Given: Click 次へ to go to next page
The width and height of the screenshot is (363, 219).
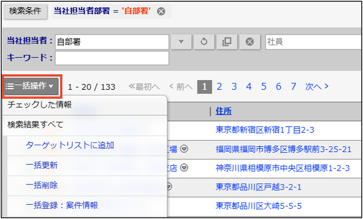Looking at the screenshot, I should [x=317, y=87].
